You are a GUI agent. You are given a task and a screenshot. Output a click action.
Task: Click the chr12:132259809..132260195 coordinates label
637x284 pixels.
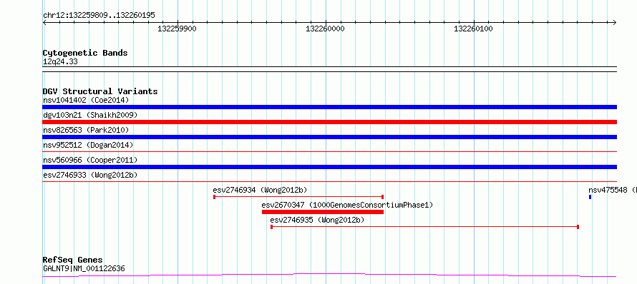click(x=99, y=16)
